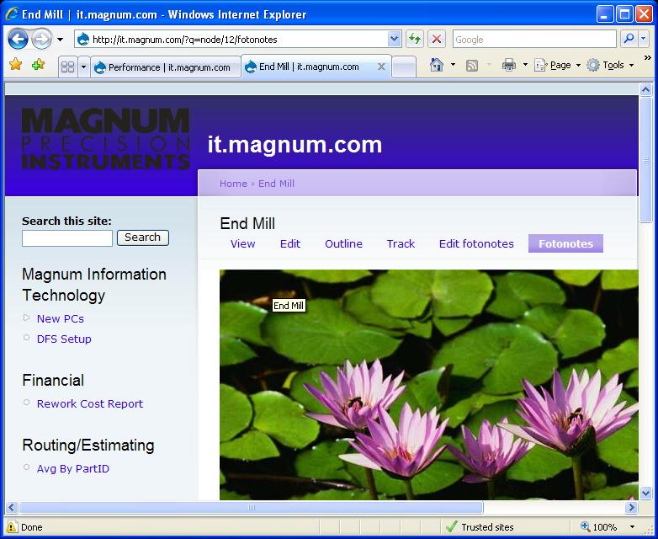Click the Home breadcrumb link
658x539 pixels.
[233, 184]
